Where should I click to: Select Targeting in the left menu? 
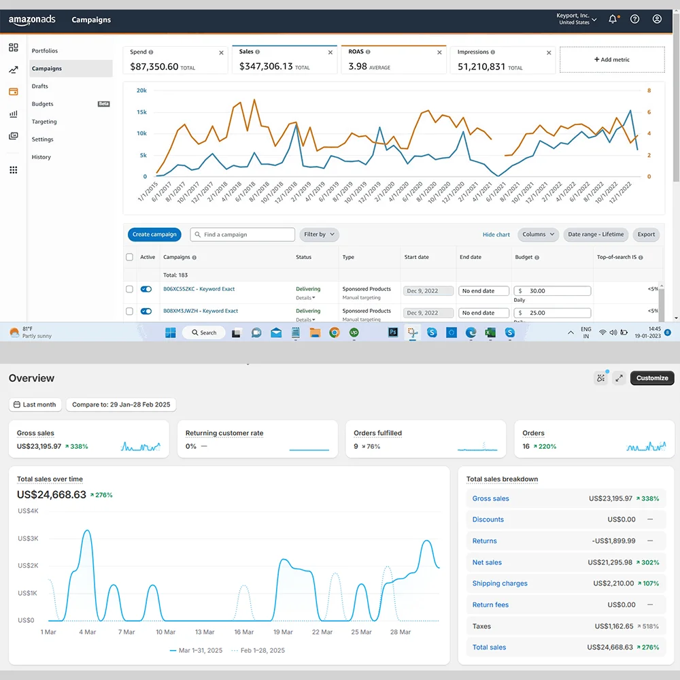[44, 122]
